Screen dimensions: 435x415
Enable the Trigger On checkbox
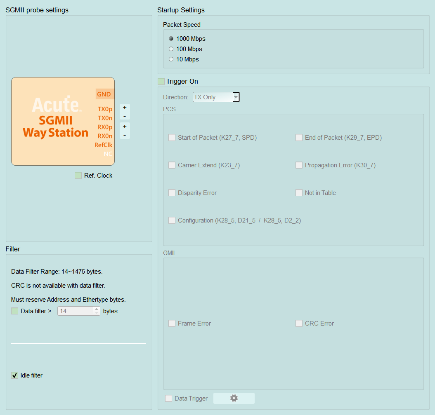tap(161, 82)
